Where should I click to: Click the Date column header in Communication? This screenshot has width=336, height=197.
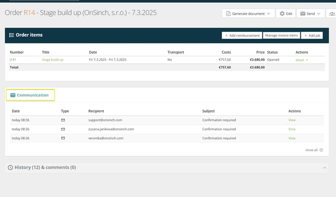[16, 111]
